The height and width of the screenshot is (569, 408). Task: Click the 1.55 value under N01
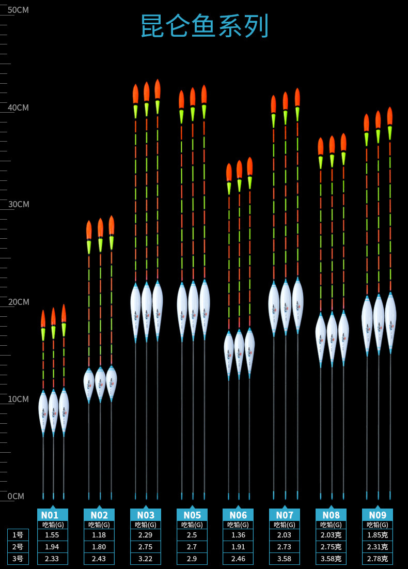point(53,535)
